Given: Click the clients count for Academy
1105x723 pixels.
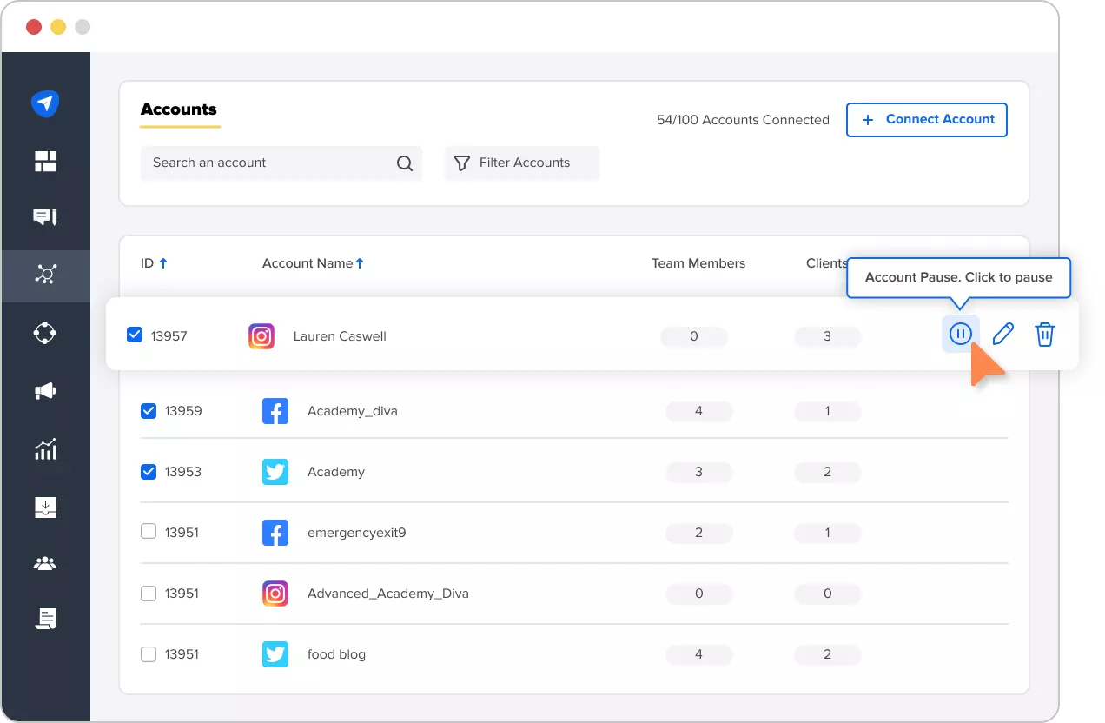Looking at the screenshot, I should tap(827, 472).
